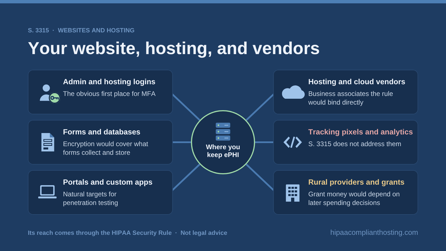The height and width of the screenshot is (251, 446).
Task: Click the server stack icon in the center circle
Action: 223,132
